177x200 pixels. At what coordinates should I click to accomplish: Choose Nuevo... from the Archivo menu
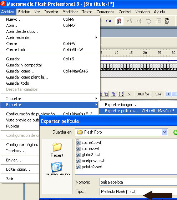coord(50,19)
